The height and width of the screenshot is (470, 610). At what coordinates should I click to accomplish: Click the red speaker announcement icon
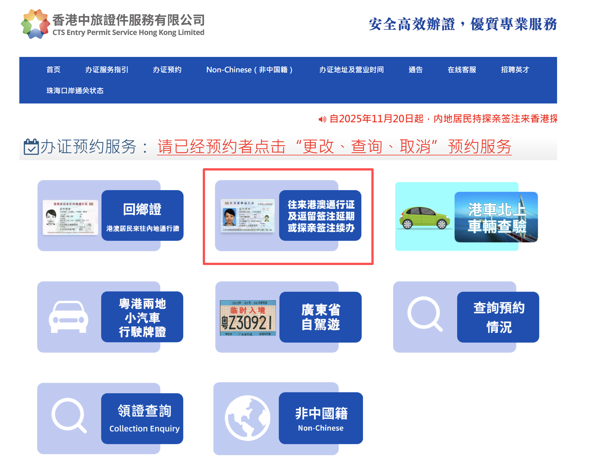pyautogui.click(x=322, y=119)
